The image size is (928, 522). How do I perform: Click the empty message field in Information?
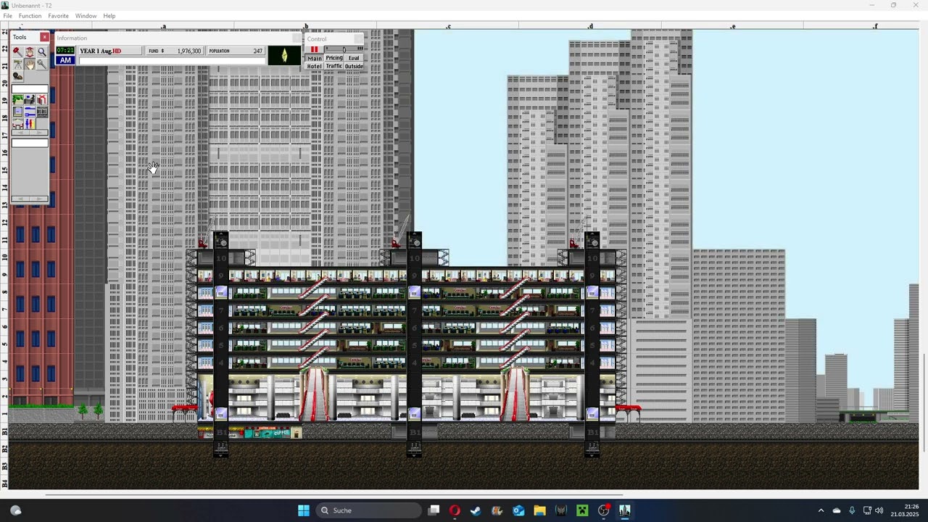point(172,60)
